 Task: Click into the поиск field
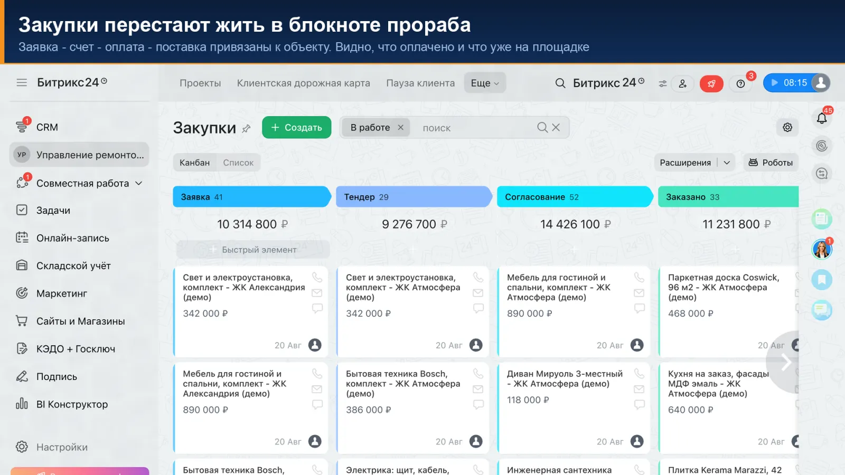point(475,128)
